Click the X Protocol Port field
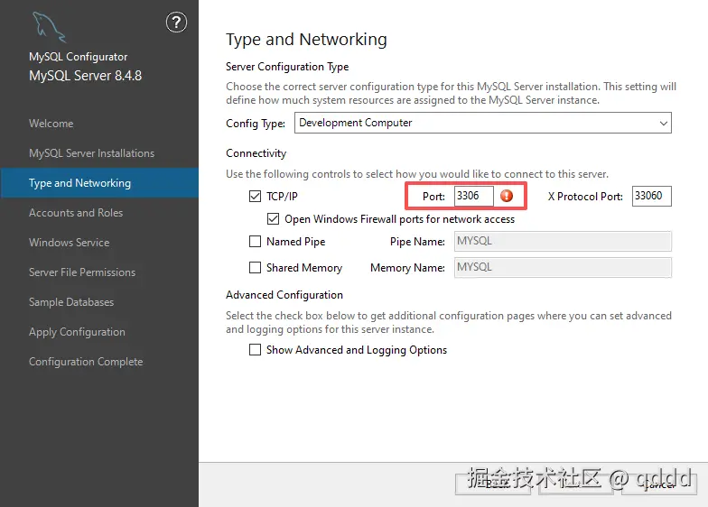The height and width of the screenshot is (507, 708). 652,196
